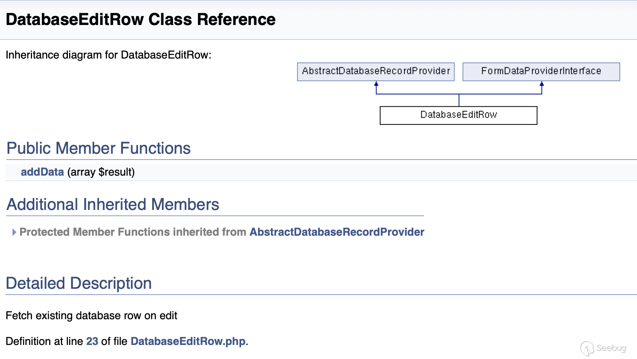Open AbstractDatabaseRecordProvider link in inherited members
The image size is (637, 359).
pyautogui.click(x=337, y=232)
